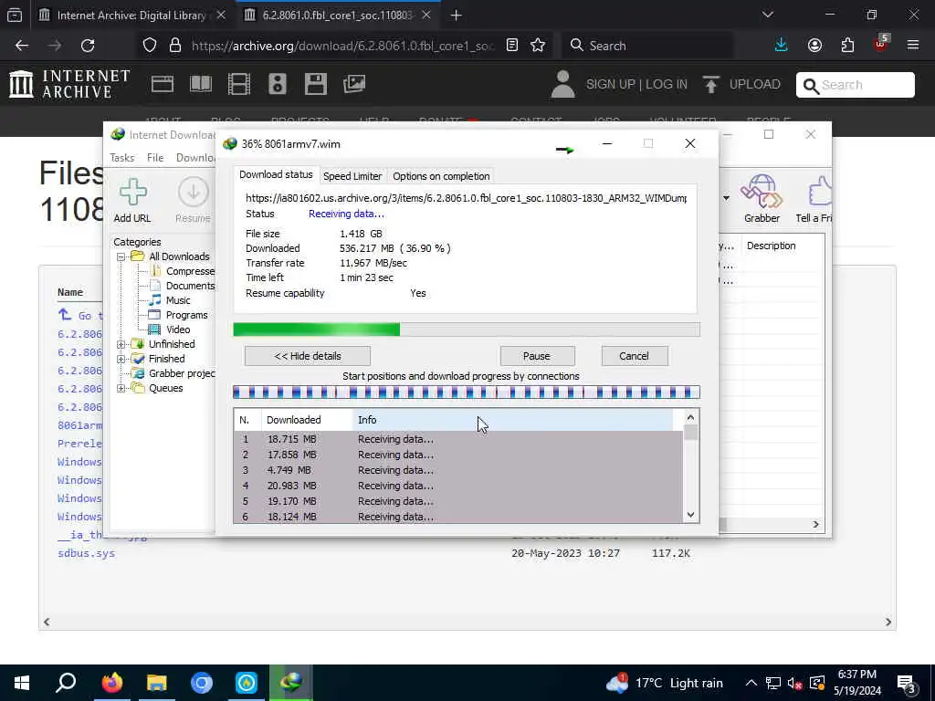Open Windows Start menu

[x=22, y=683]
